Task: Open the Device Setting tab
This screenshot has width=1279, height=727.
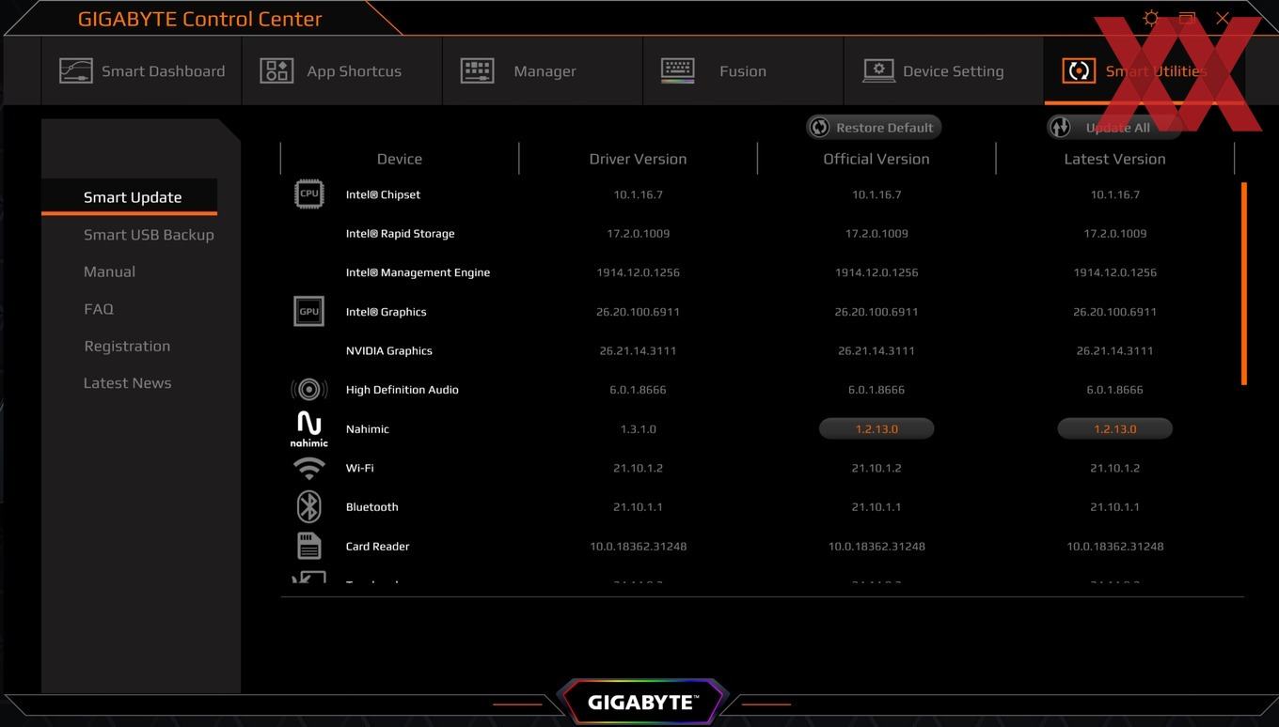Action: click(x=943, y=70)
